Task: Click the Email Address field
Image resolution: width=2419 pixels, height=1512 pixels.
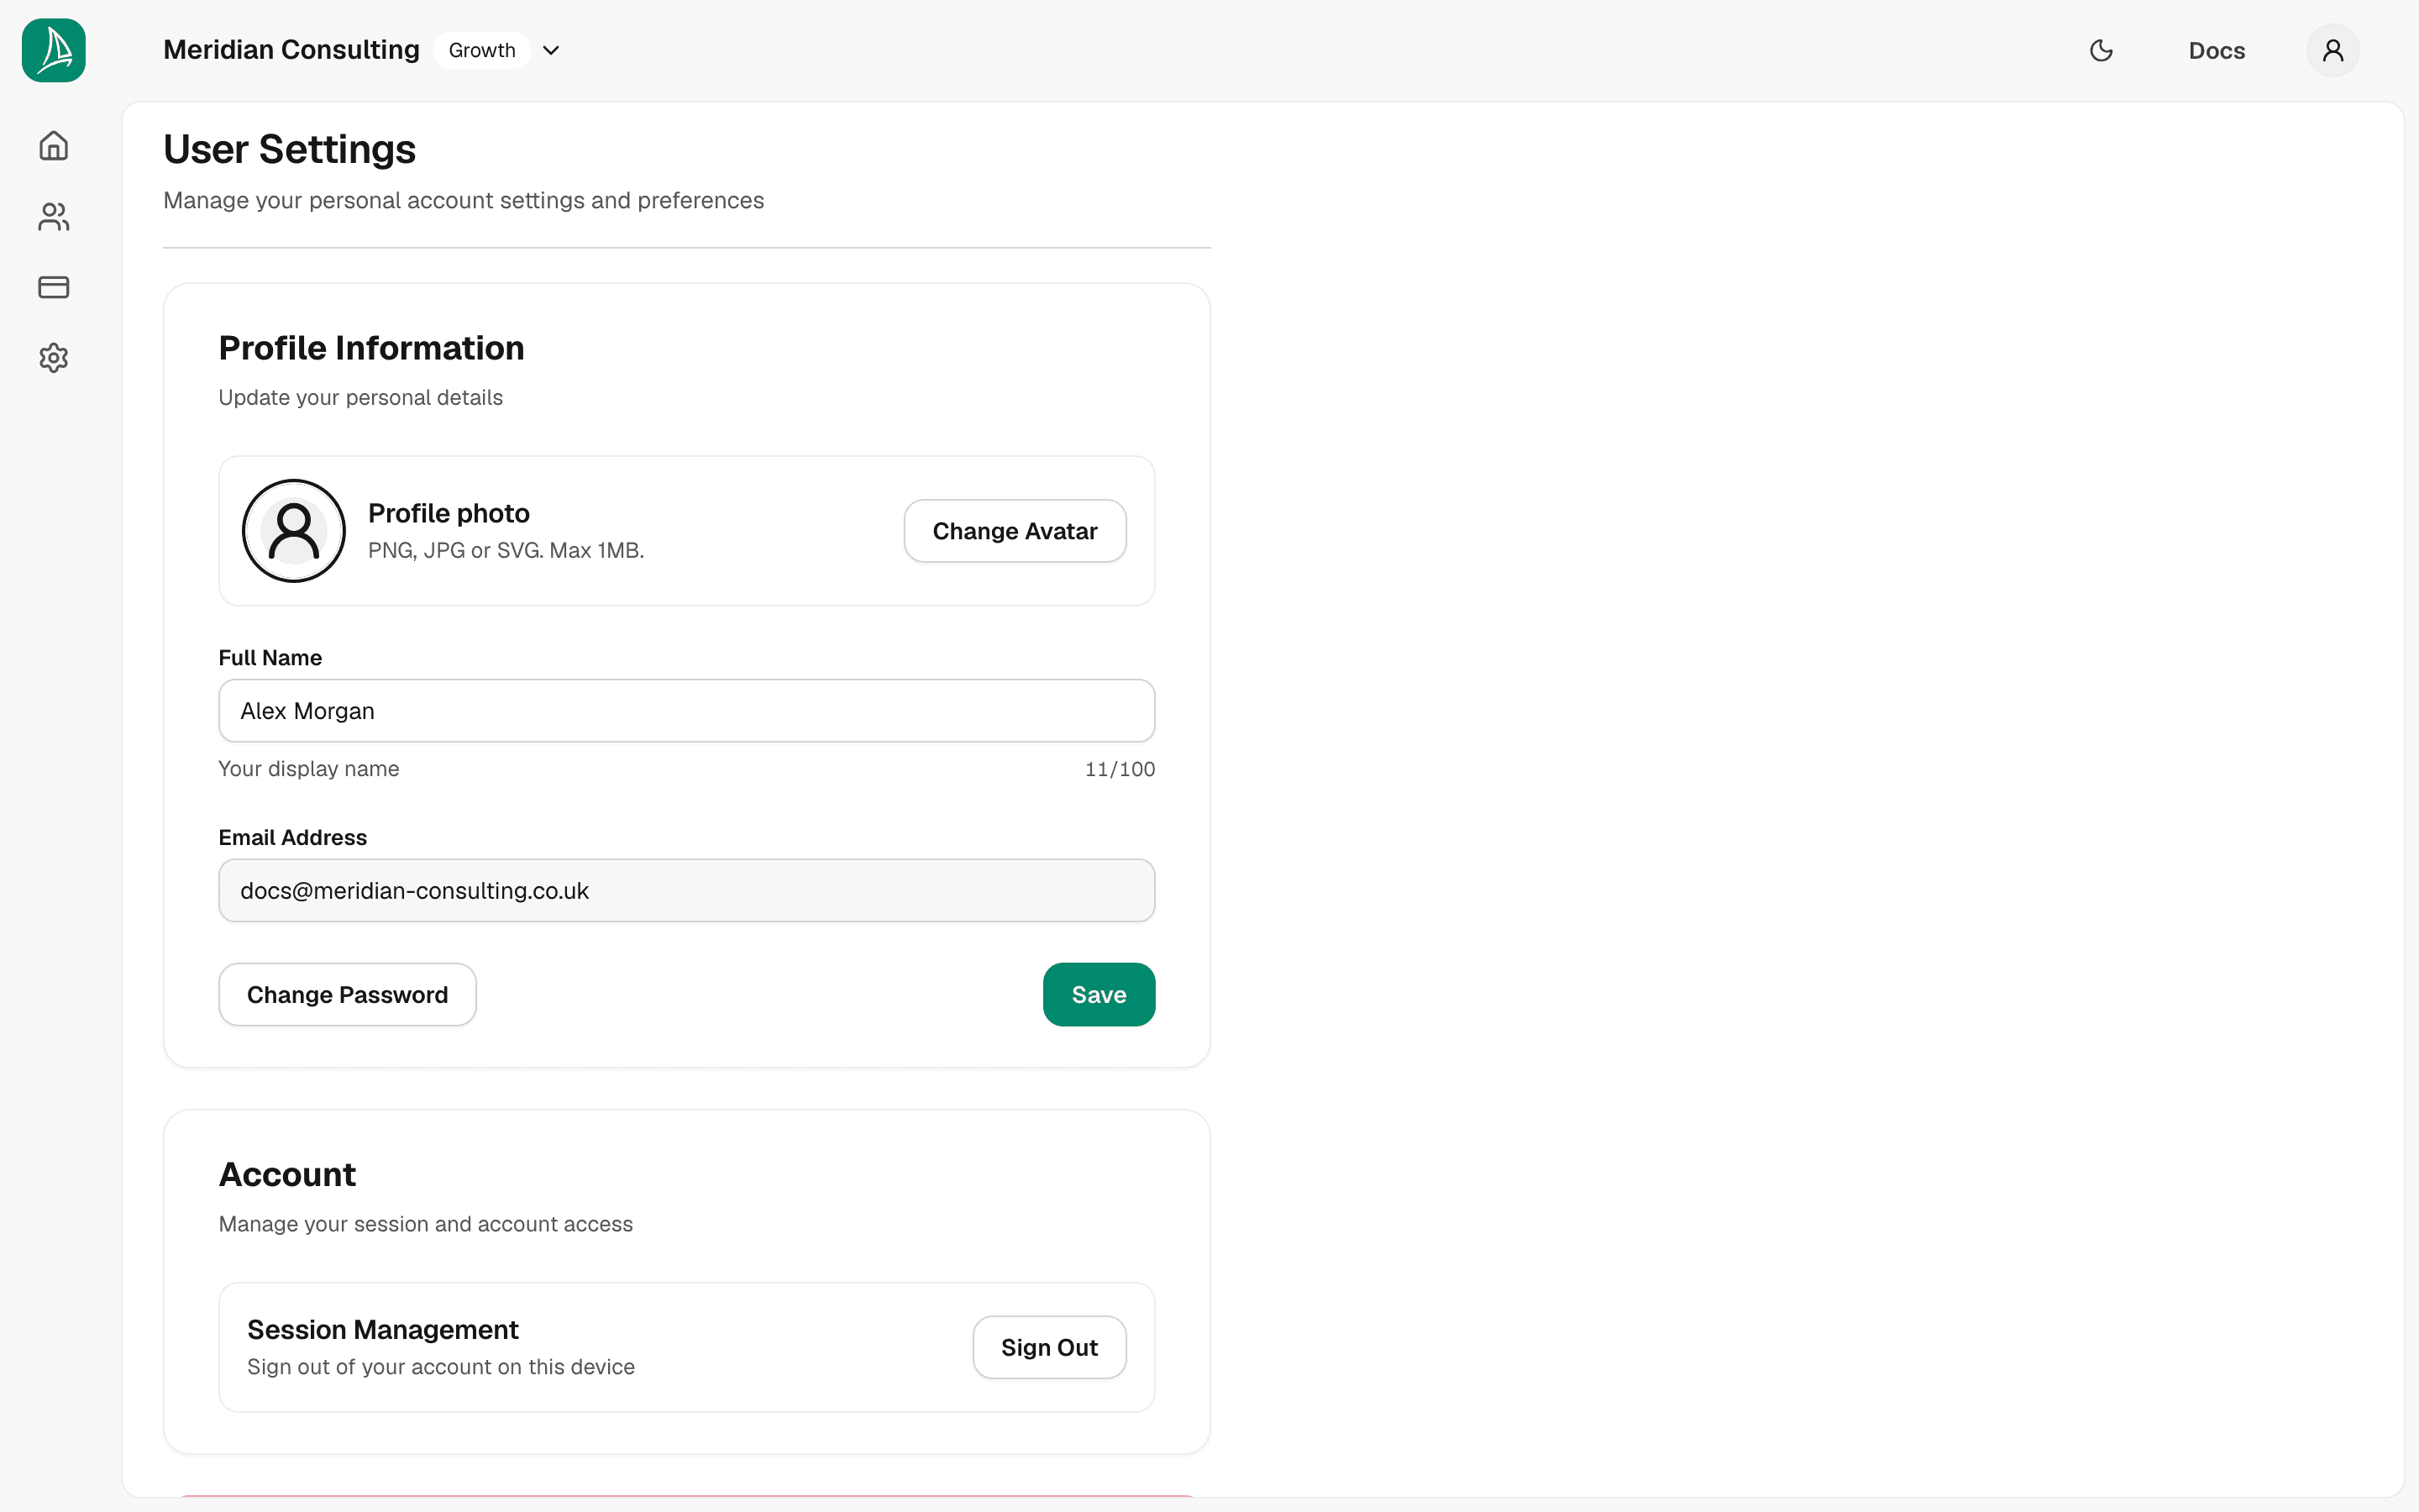Action: click(x=687, y=890)
